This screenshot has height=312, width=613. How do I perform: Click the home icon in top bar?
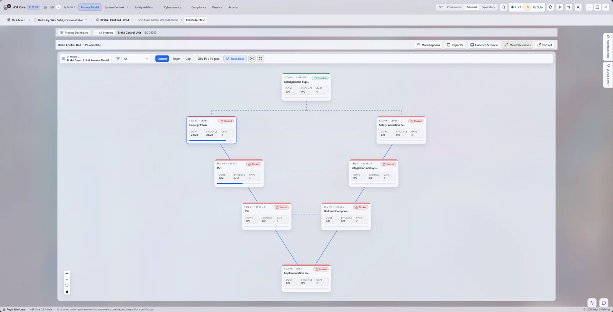pos(45,7)
